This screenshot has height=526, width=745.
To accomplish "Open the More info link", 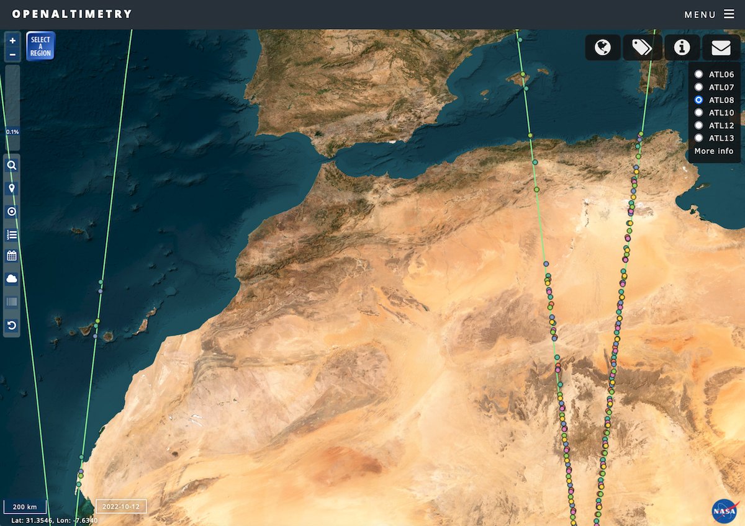I will pyautogui.click(x=713, y=151).
